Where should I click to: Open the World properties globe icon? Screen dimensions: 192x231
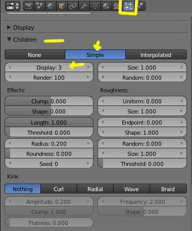(x=51, y=6)
